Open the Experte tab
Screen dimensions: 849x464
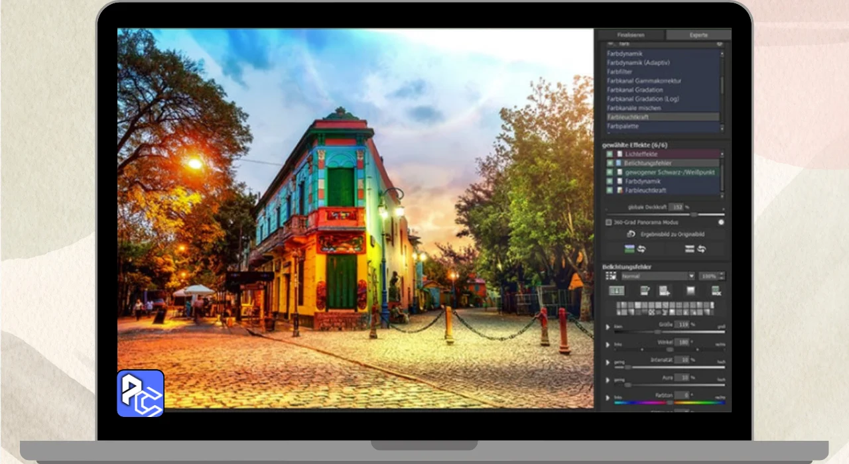pyautogui.click(x=698, y=35)
